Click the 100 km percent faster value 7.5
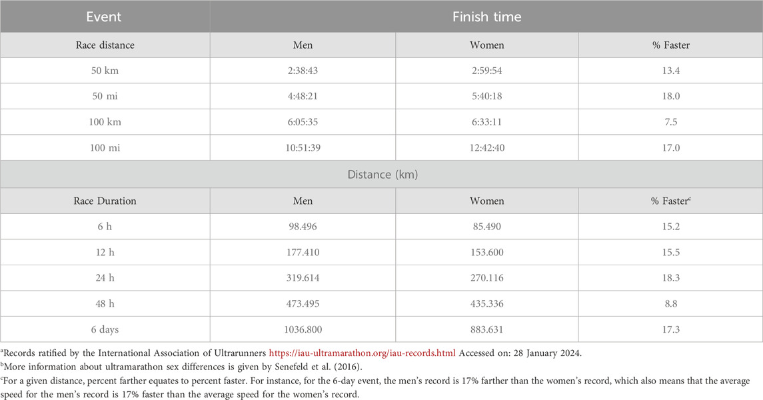763x400 pixels. coord(670,122)
